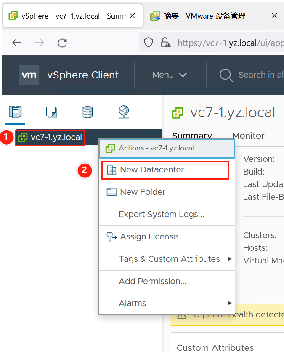
Task: Open search by clicking the magnifier icon
Action: [226, 75]
